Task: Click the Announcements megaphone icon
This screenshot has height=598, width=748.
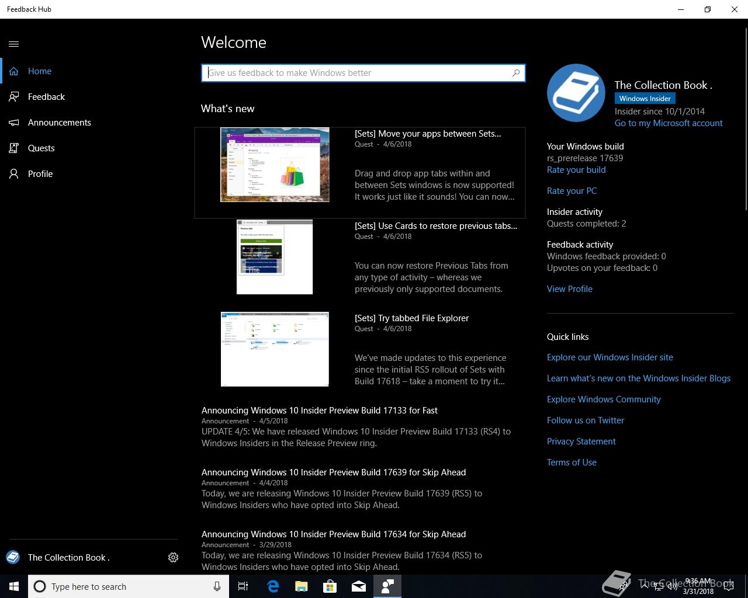Action: coord(14,123)
